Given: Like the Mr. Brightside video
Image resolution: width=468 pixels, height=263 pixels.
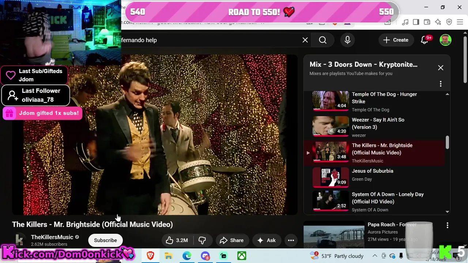Looking at the screenshot, I should pyautogui.click(x=177, y=240).
